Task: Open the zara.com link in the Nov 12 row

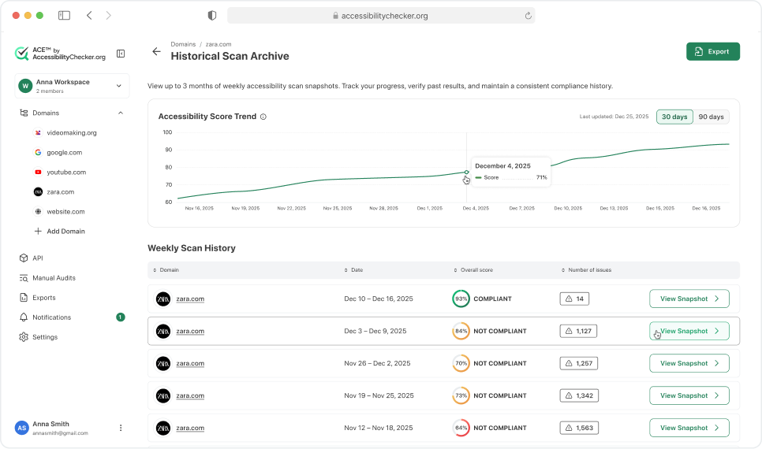Action: click(x=190, y=429)
